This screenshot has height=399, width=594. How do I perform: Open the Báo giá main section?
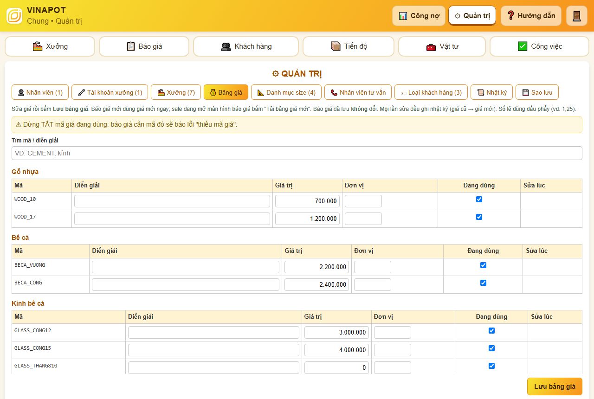[144, 46]
